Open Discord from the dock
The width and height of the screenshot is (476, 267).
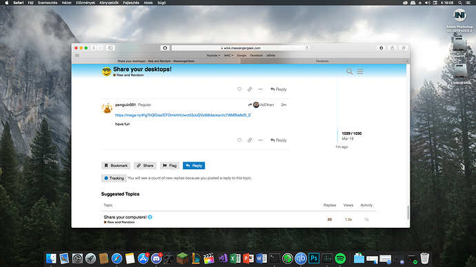157,259
